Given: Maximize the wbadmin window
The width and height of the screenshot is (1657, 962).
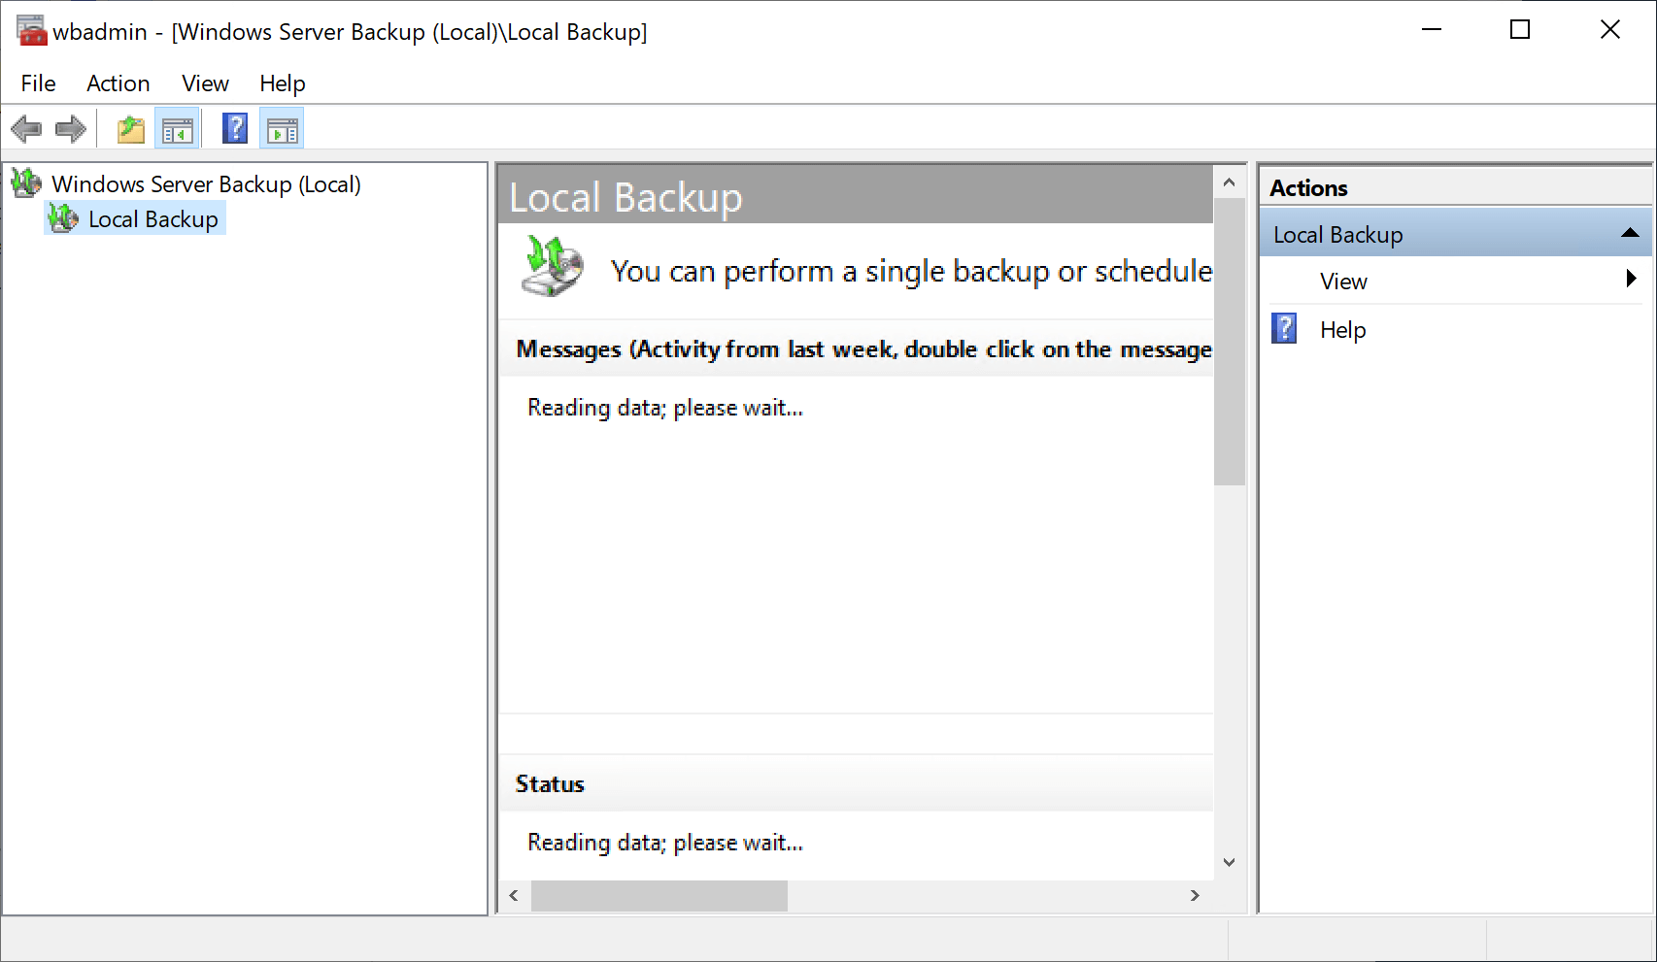Looking at the screenshot, I should point(1520,30).
